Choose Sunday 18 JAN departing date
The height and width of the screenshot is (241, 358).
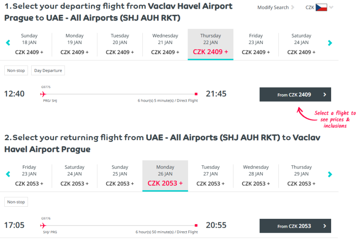tap(29, 44)
